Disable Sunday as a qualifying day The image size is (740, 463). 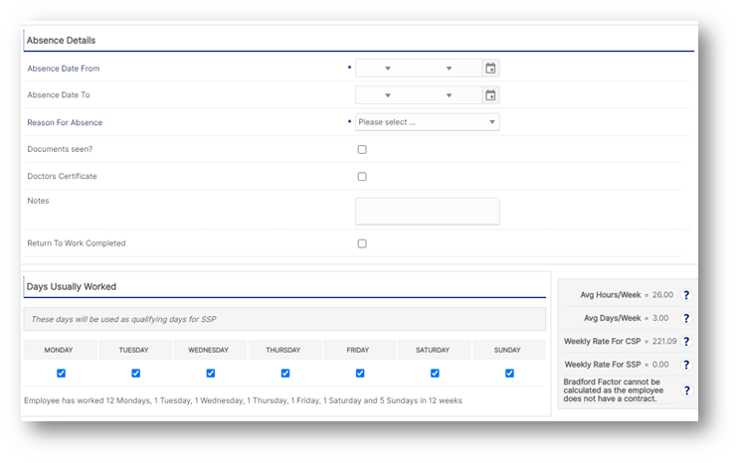point(509,374)
